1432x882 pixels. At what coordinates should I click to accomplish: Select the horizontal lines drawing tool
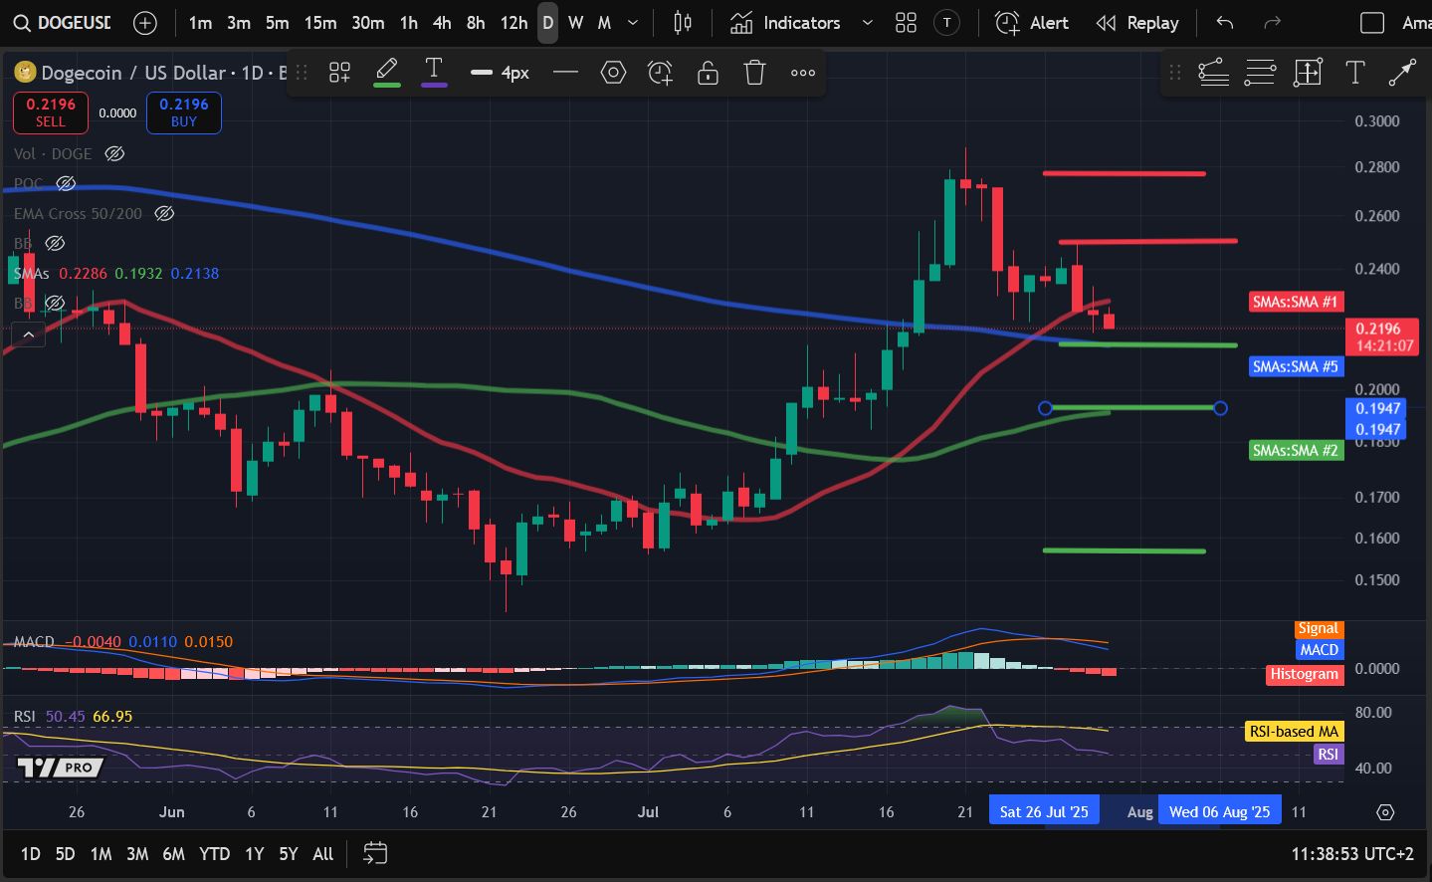pyautogui.click(x=1260, y=73)
